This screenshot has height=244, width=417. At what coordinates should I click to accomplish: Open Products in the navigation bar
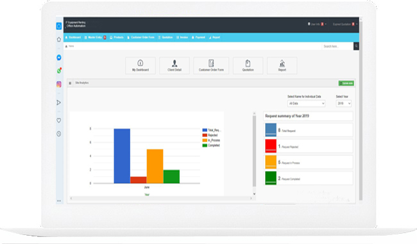(117, 37)
